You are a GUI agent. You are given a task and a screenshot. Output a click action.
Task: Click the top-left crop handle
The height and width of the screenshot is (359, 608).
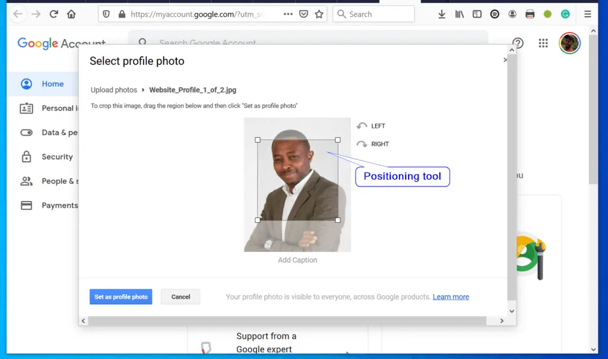coord(258,140)
